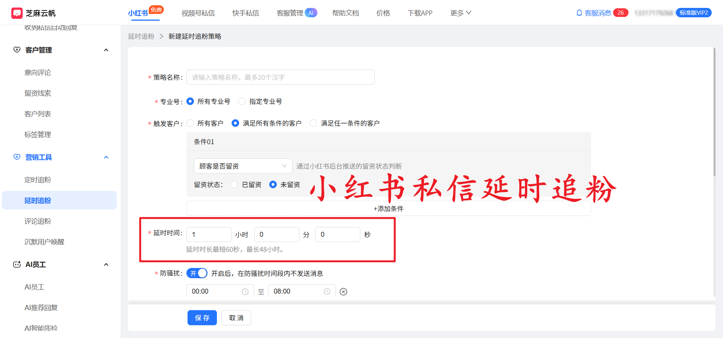Open 帮助文档 from the top menu

point(346,13)
